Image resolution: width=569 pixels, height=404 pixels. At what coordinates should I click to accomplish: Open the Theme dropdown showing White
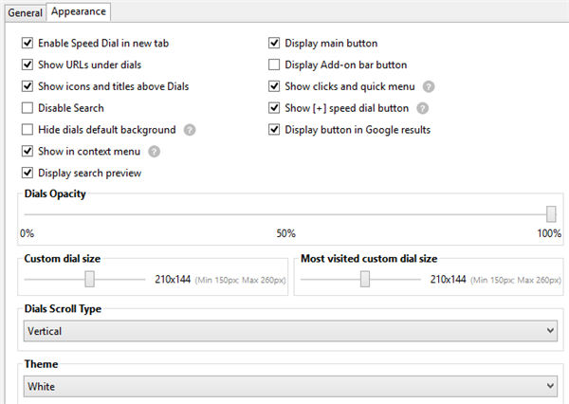tap(289, 386)
